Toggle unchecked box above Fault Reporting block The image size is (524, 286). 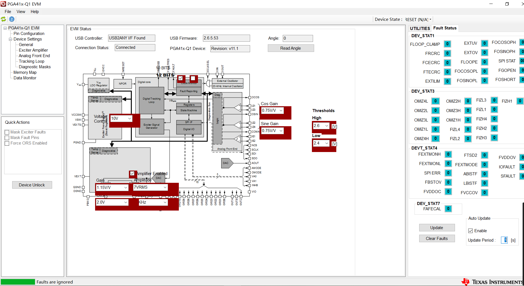coord(193,78)
